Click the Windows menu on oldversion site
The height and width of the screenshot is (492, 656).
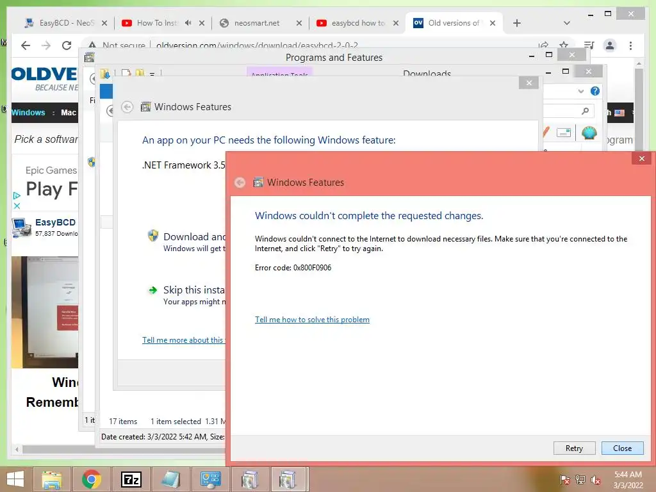tap(28, 113)
